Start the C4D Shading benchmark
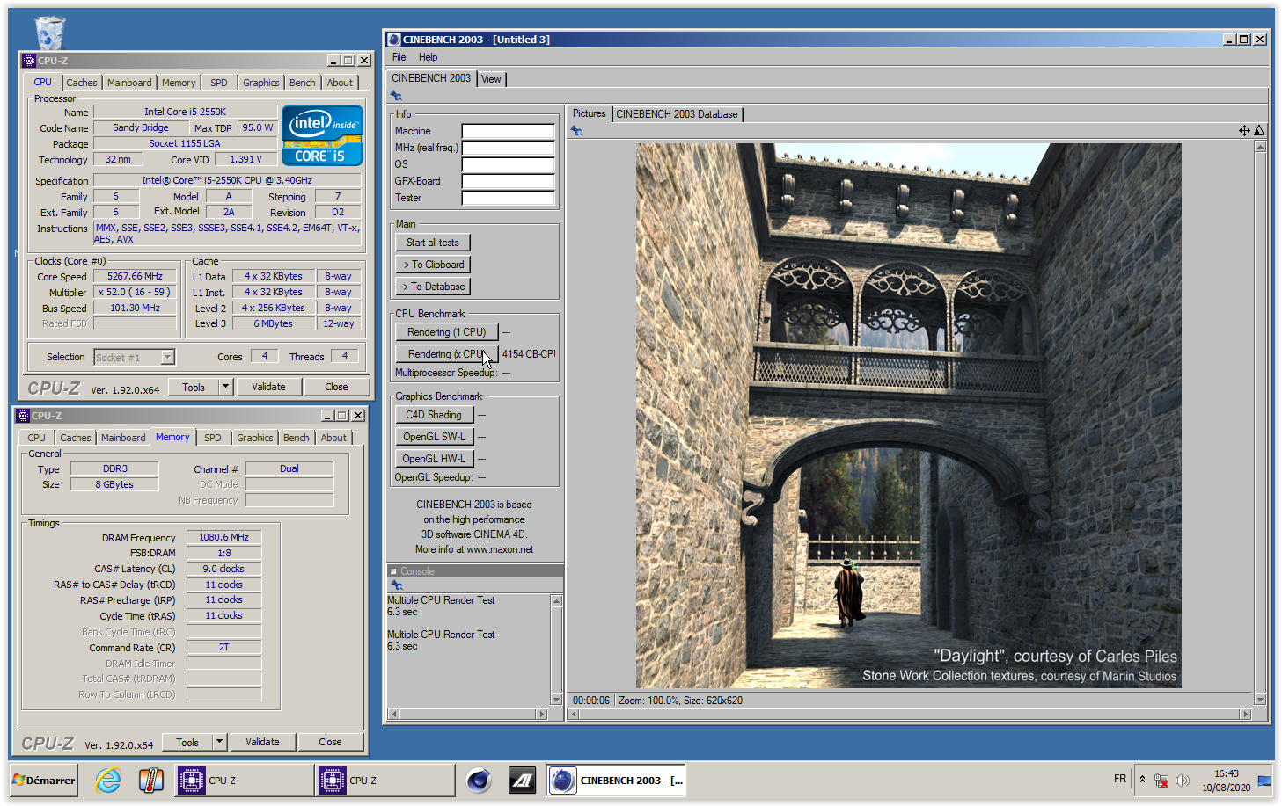The width and height of the screenshot is (1282, 806). point(435,415)
